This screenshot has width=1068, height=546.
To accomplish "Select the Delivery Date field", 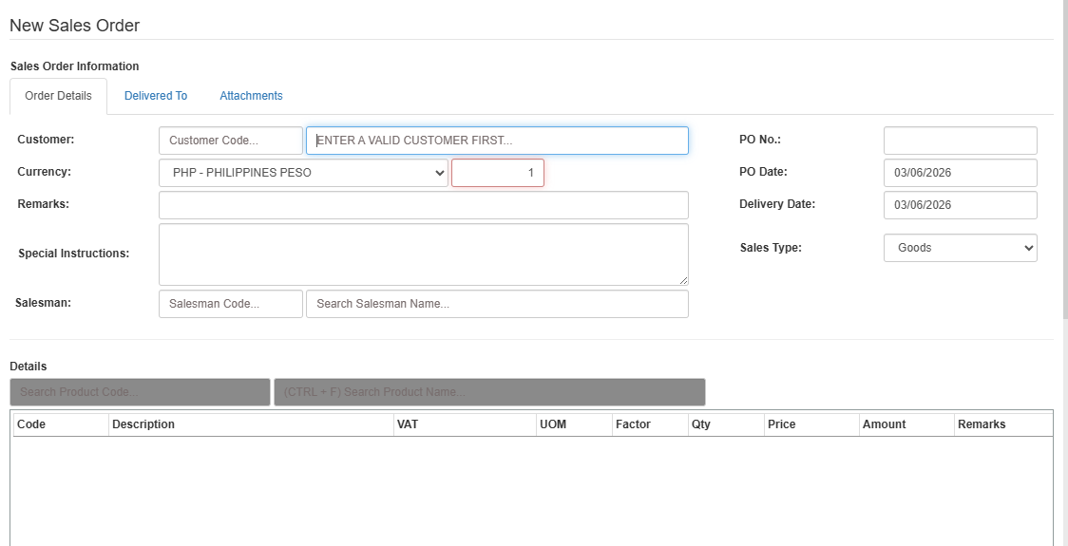I will (x=960, y=205).
